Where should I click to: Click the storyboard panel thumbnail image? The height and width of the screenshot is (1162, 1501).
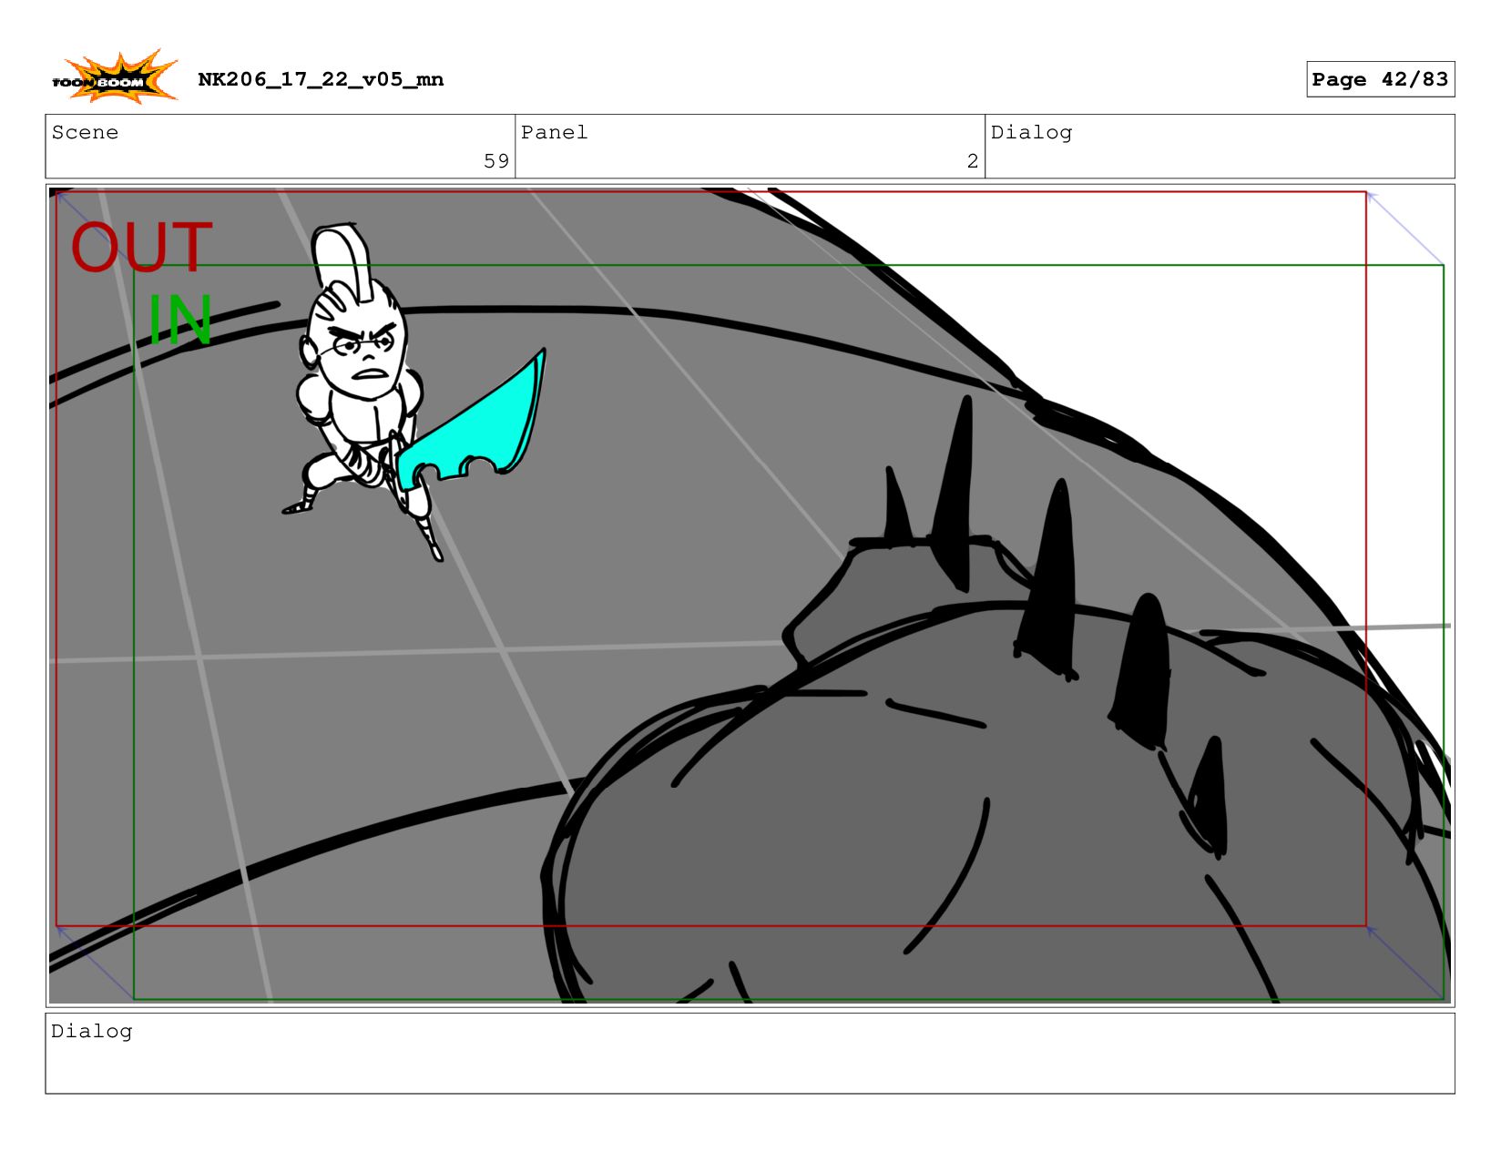pos(750,596)
